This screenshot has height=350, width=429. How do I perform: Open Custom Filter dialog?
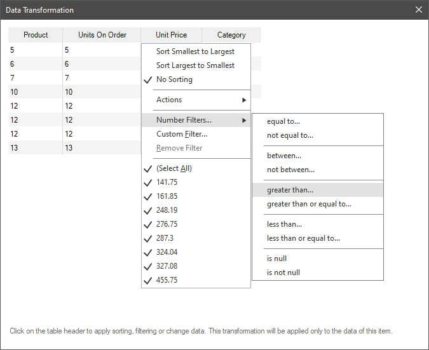182,134
